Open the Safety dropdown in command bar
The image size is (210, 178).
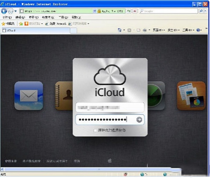(x=174, y=30)
